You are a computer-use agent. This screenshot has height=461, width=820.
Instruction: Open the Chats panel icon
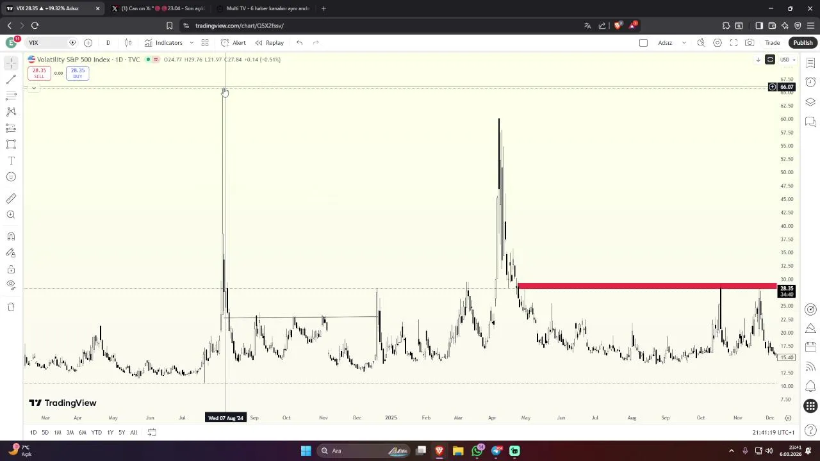tap(810, 122)
